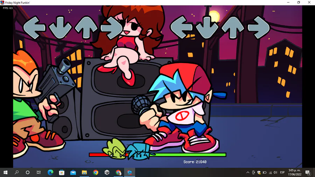Screen dimensions: 315x177
Task: Hit the opponent's left arrow receptor
Action: point(34,28)
